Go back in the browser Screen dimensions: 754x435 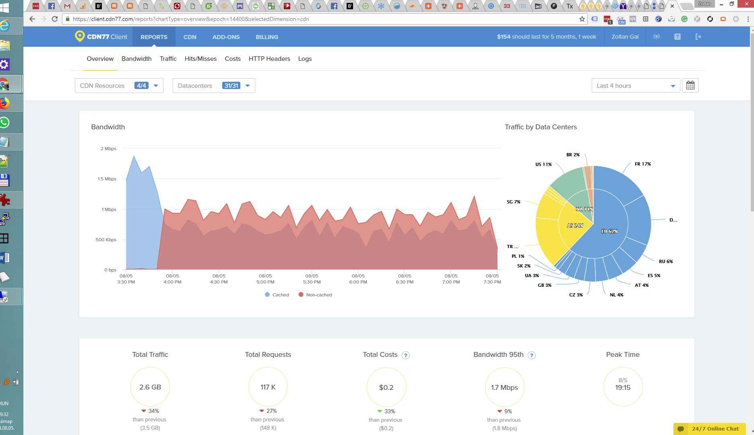[x=32, y=19]
